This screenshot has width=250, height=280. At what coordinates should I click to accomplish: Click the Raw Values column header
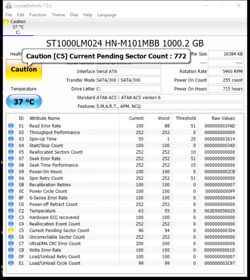(x=223, y=118)
